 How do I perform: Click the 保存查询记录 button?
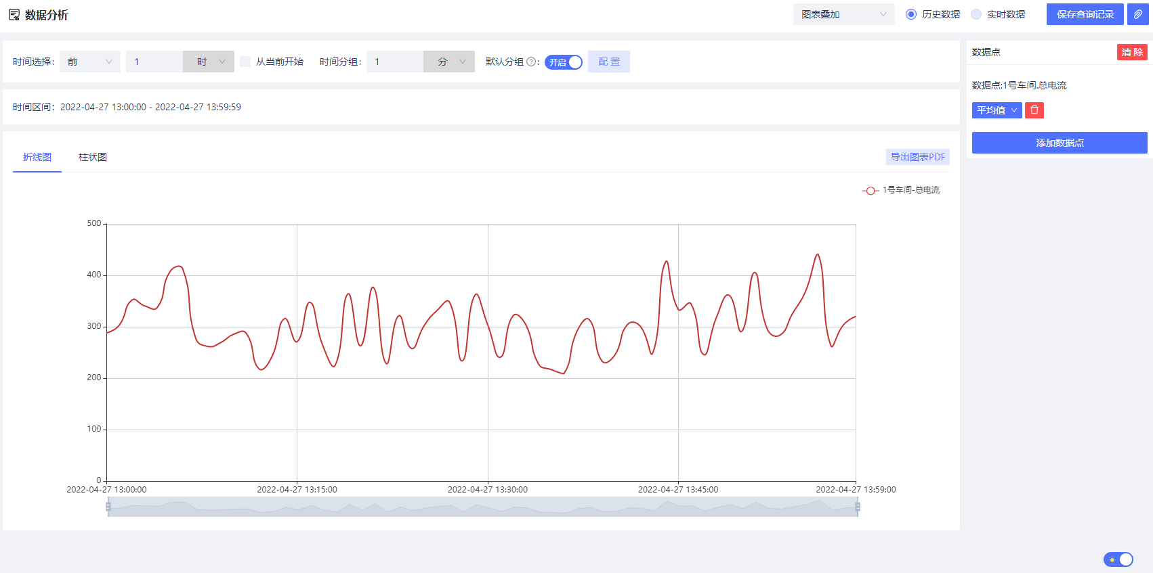point(1085,14)
